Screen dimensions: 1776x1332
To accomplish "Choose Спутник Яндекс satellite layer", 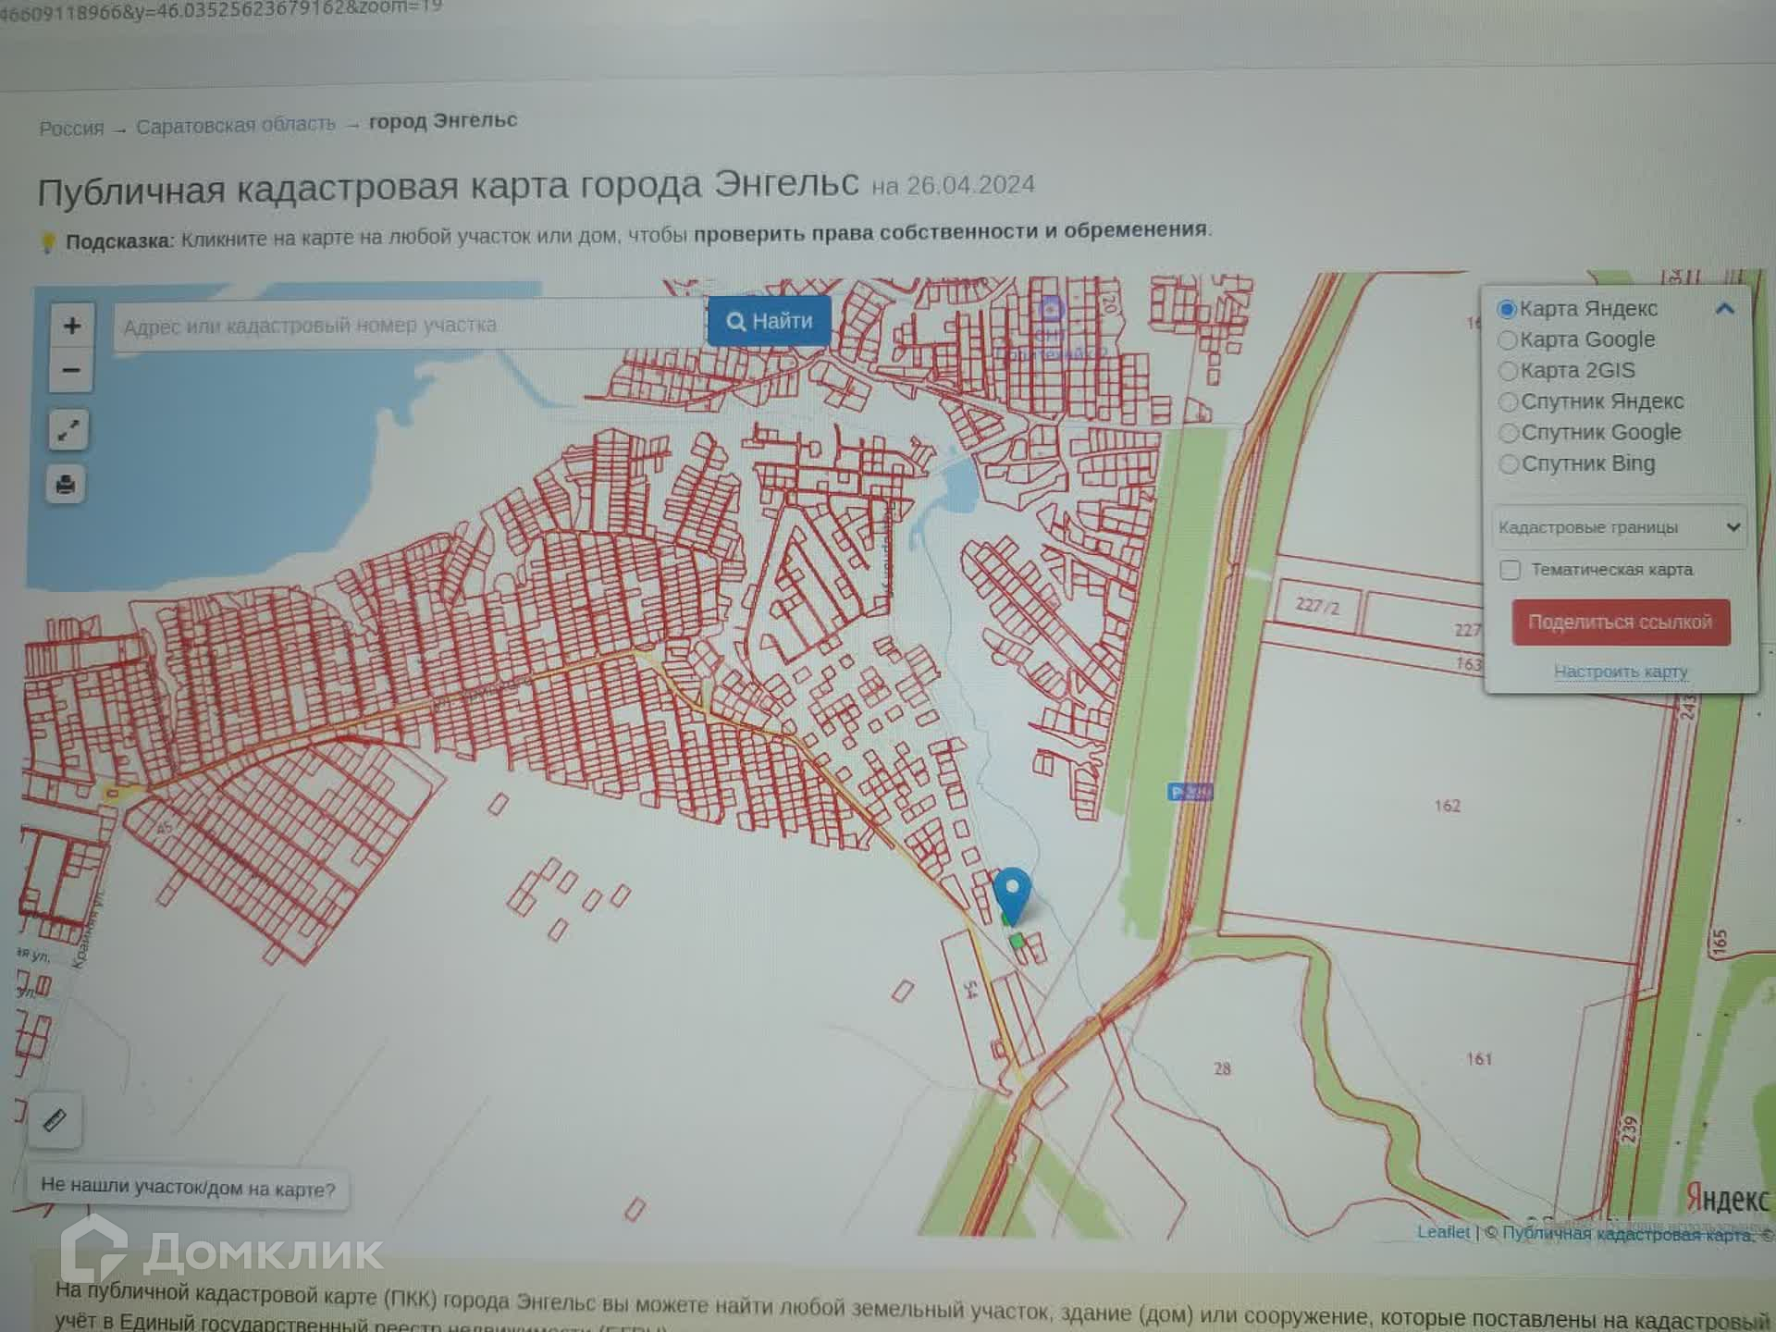I will pos(1508,402).
